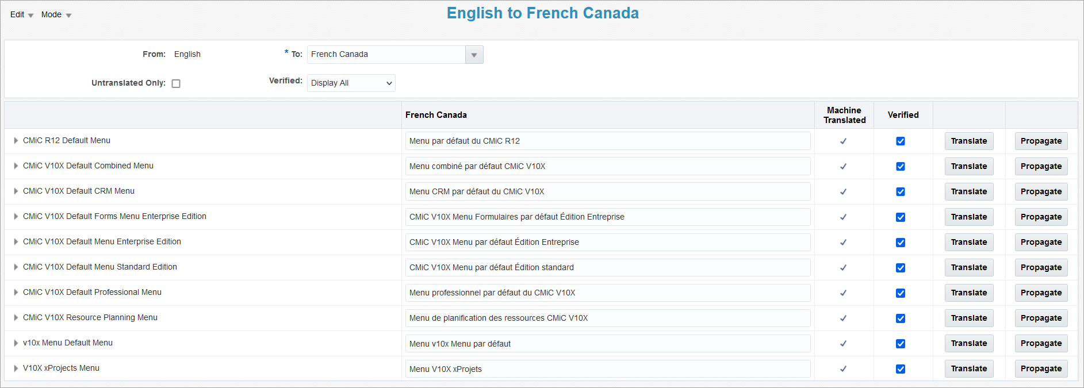This screenshot has height=388, width=1084.
Task: Click Propagate for Default Professional Menu
Action: coord(1041,293)
